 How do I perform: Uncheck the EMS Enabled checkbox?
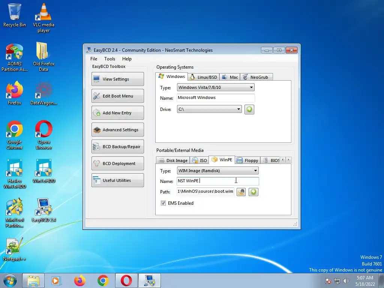(x=163, y=203)
